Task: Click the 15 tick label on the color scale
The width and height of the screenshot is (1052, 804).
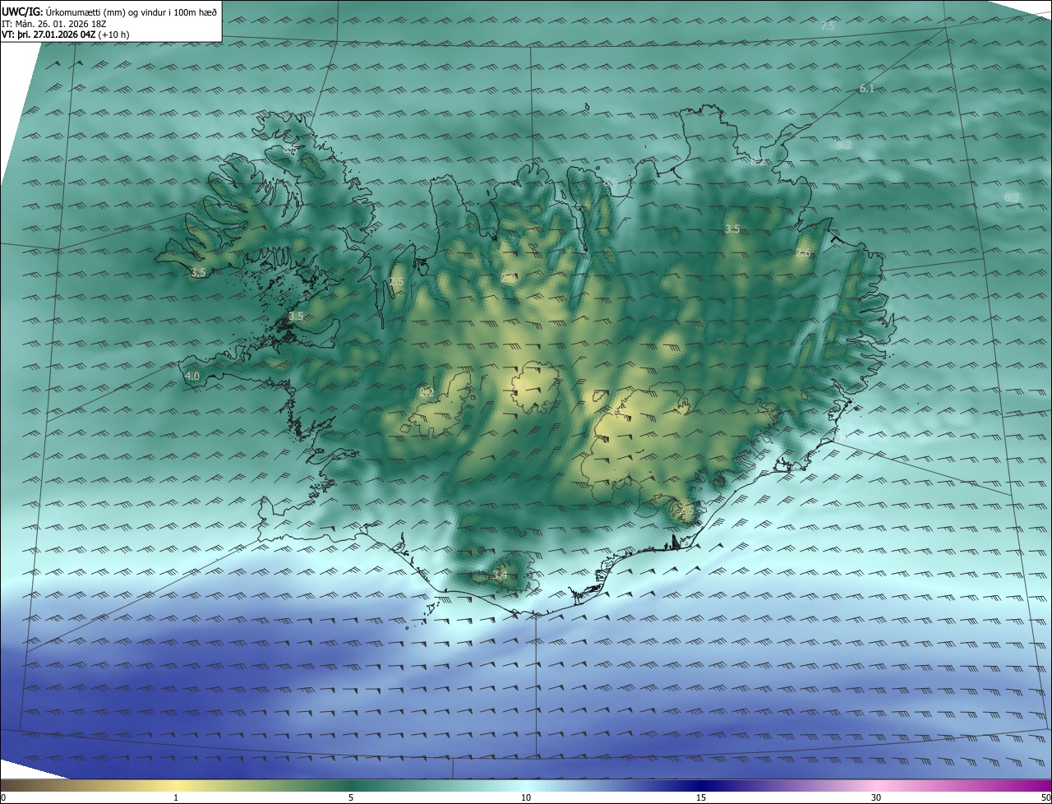Action: click(x=701, y=797)
